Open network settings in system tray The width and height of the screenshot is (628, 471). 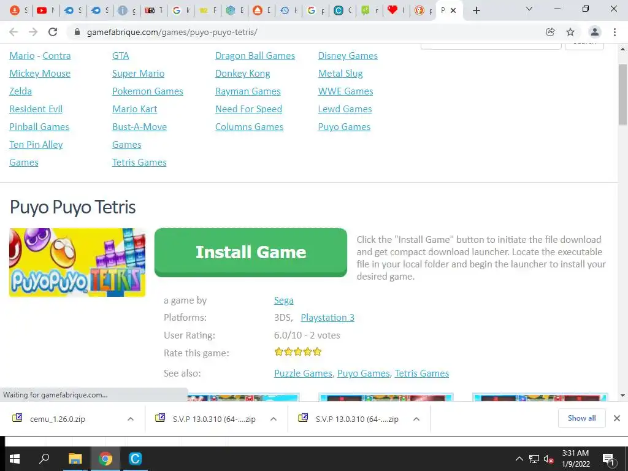[534, 459]
